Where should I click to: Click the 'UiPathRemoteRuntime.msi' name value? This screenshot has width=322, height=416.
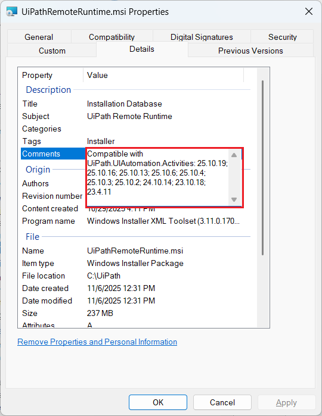coord(135,251)
